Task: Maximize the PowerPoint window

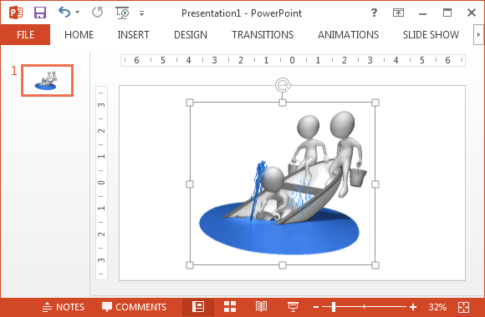Action: (x=447, y=13)
